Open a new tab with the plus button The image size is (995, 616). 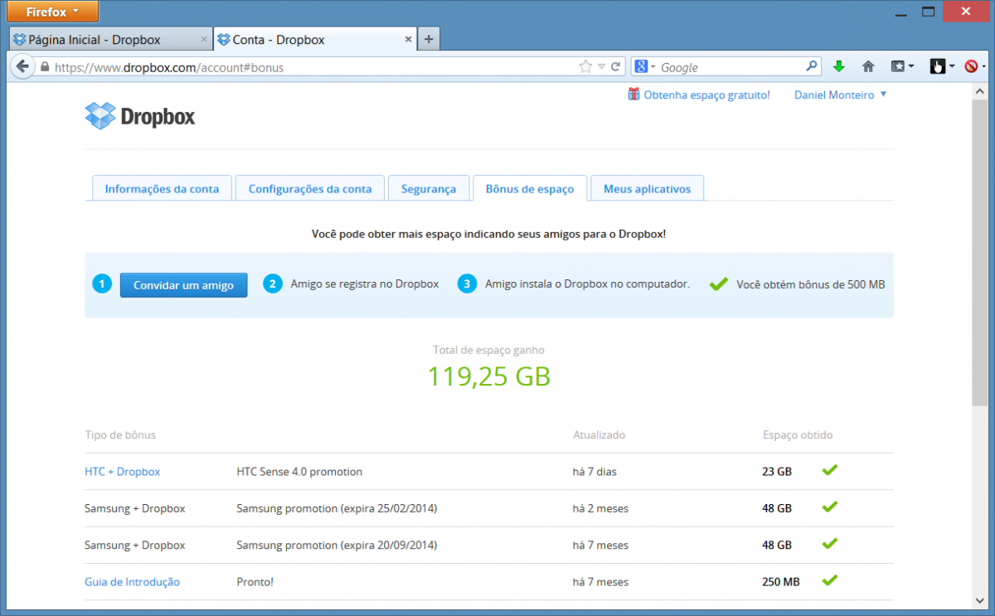pos(429,39)
